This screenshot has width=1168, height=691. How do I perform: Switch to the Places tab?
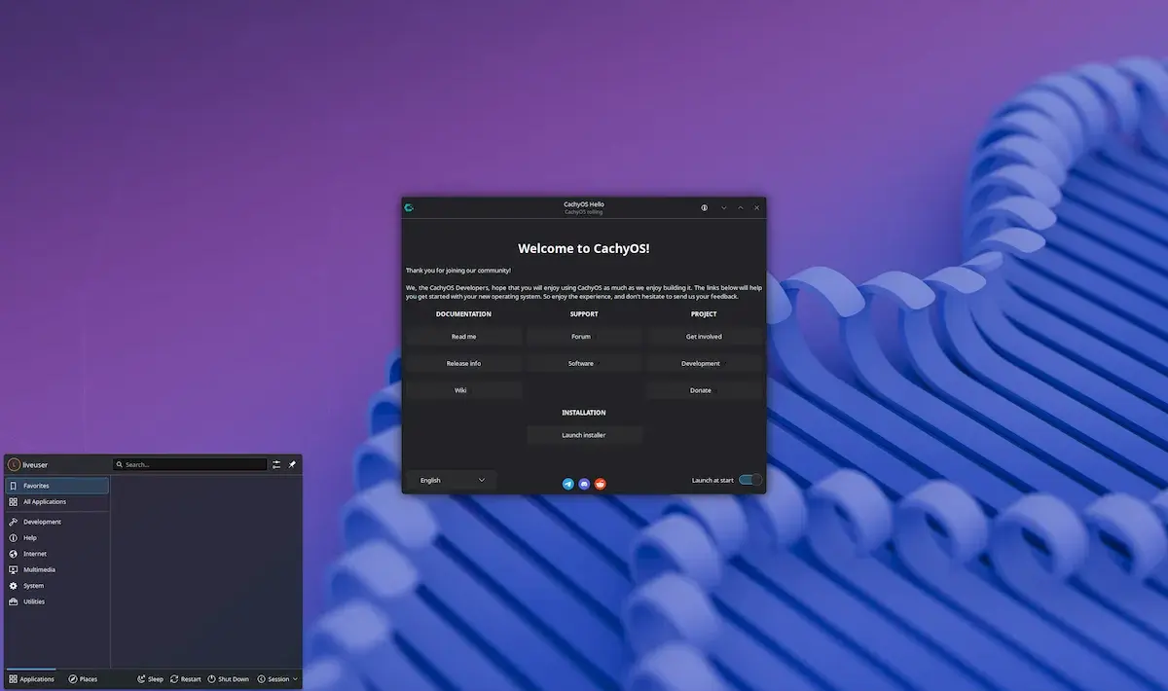[83, 679]
